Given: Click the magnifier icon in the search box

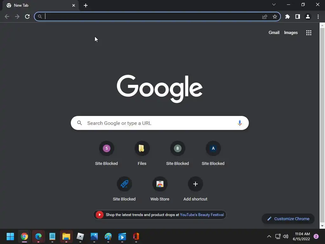Looking at the screenshot, I should pyautogui.click(x=80, y=123).
